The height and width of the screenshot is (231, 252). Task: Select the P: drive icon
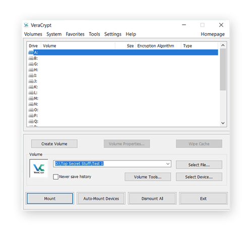31,115
